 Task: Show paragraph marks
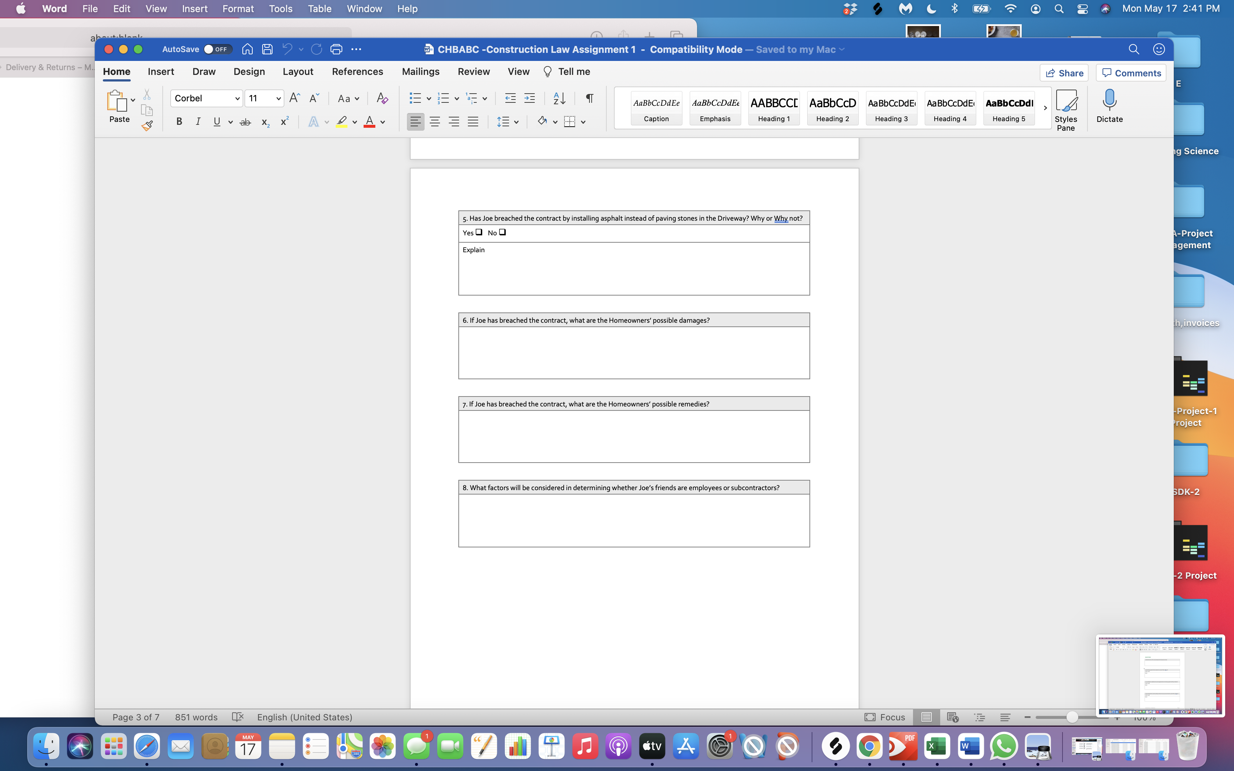[x=589, y=98]
